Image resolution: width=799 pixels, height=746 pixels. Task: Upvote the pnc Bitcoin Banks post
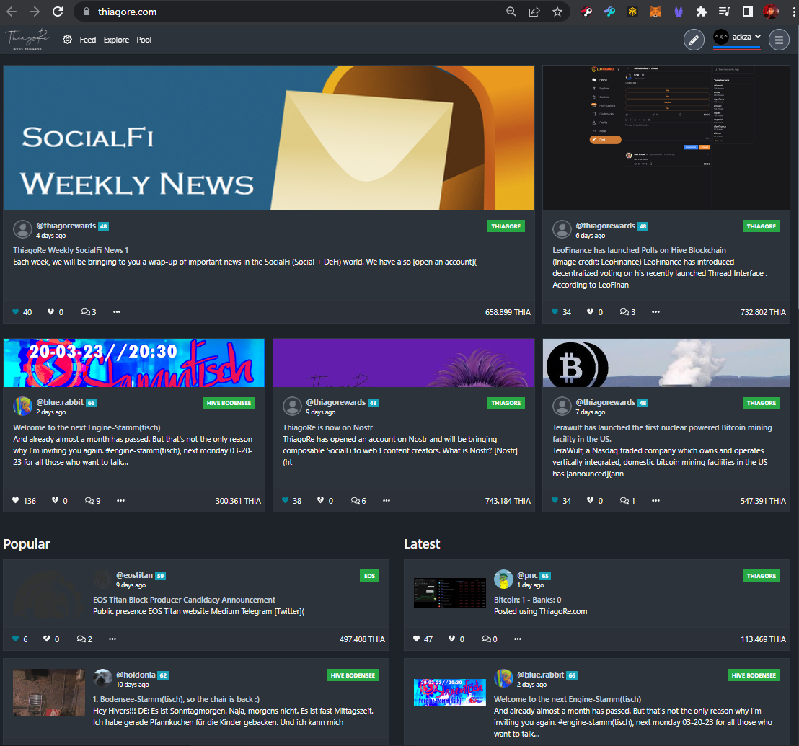pos(416,639)
